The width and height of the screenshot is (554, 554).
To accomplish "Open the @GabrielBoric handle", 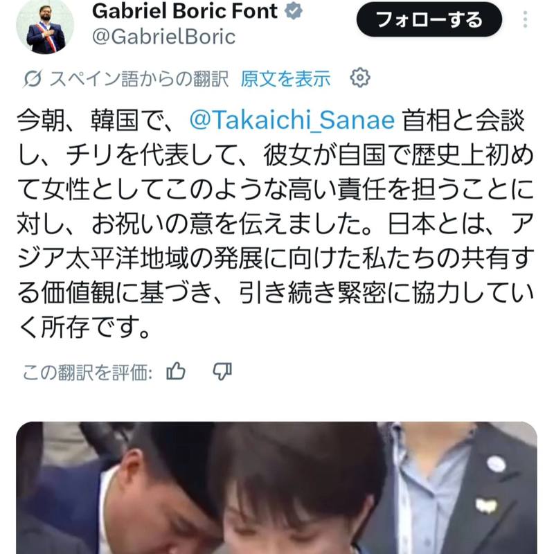I will [x=163, y=37].
